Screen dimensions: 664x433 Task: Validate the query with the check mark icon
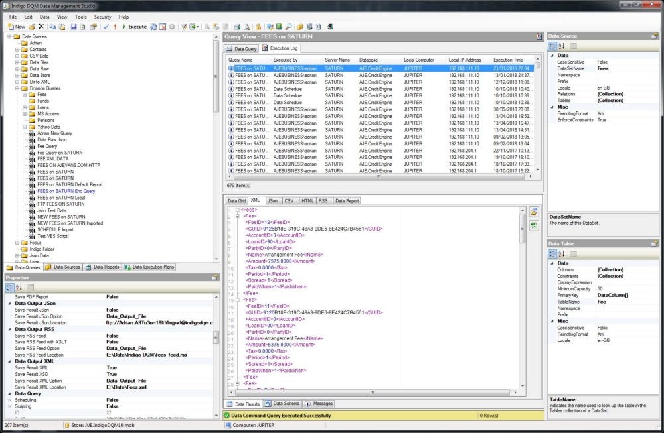click(106, 27)
